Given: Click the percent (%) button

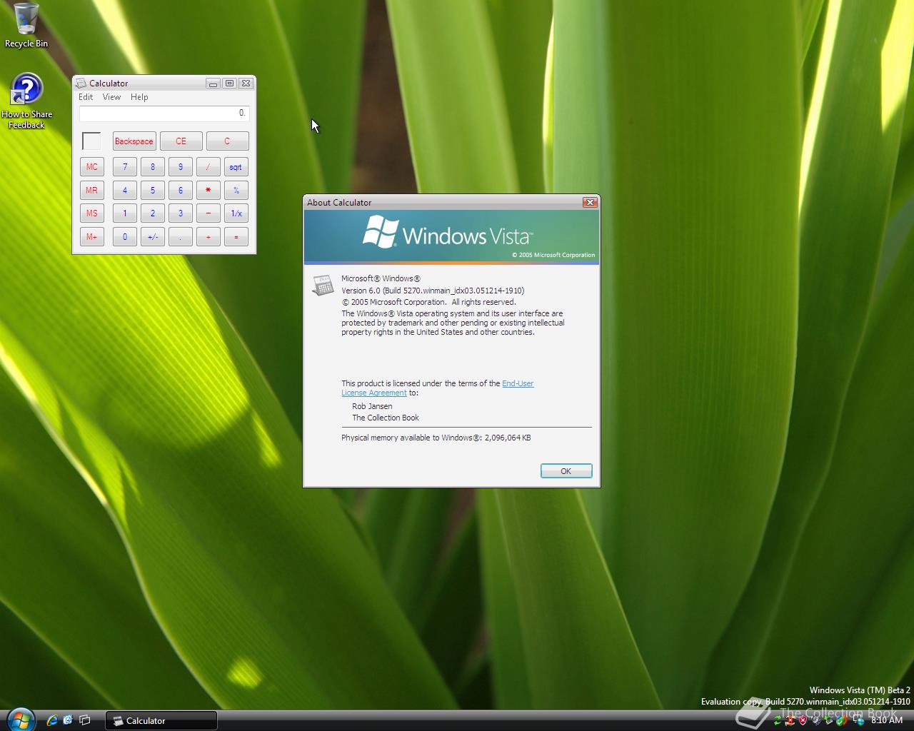Looking at the screenshot, I should click(236, 191).
